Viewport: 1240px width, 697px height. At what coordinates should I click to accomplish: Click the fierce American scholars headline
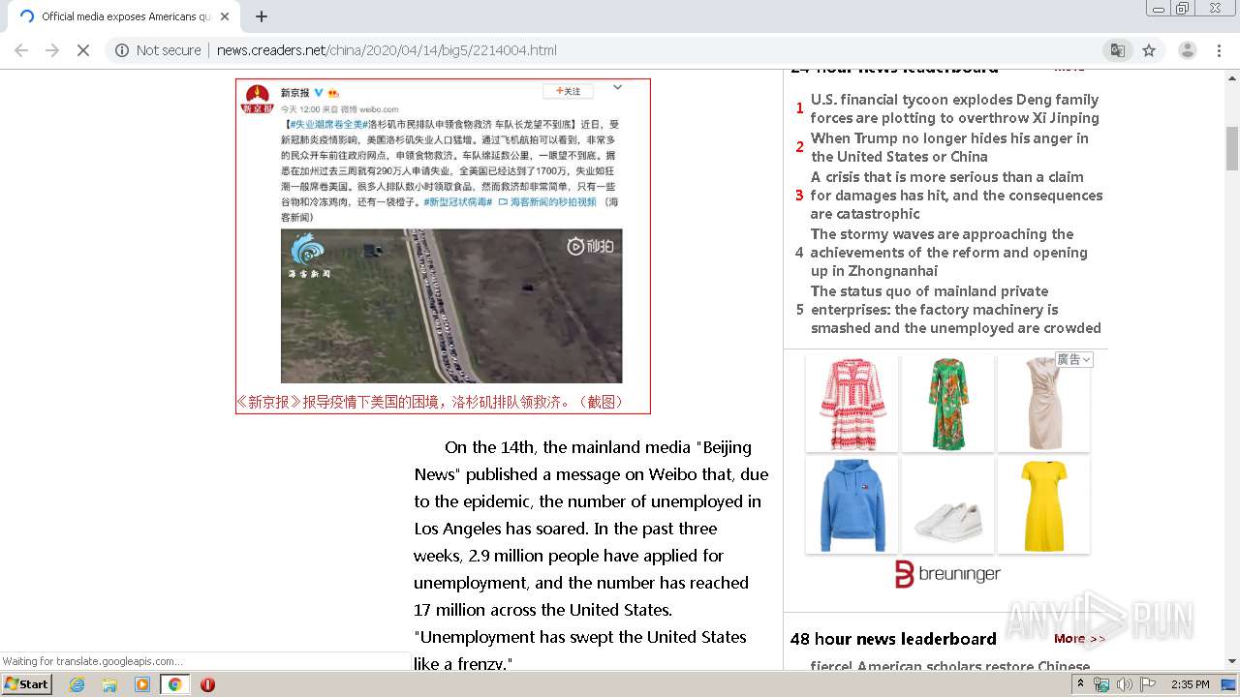pyautogui.click(x=949, y=666)
